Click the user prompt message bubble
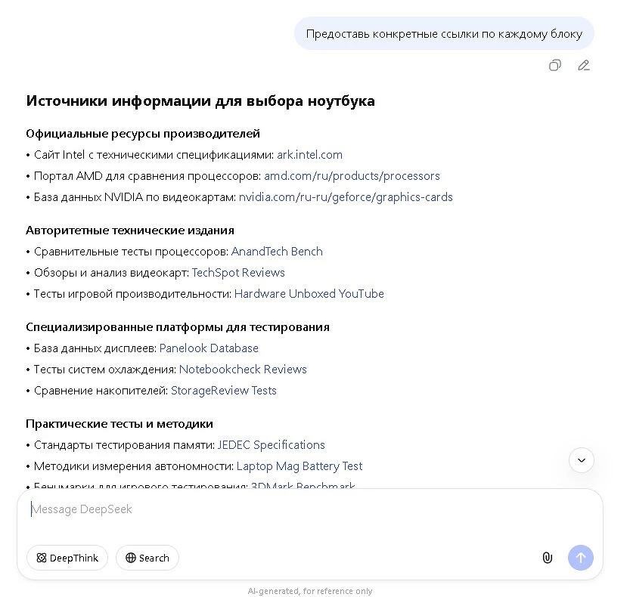 444,34
